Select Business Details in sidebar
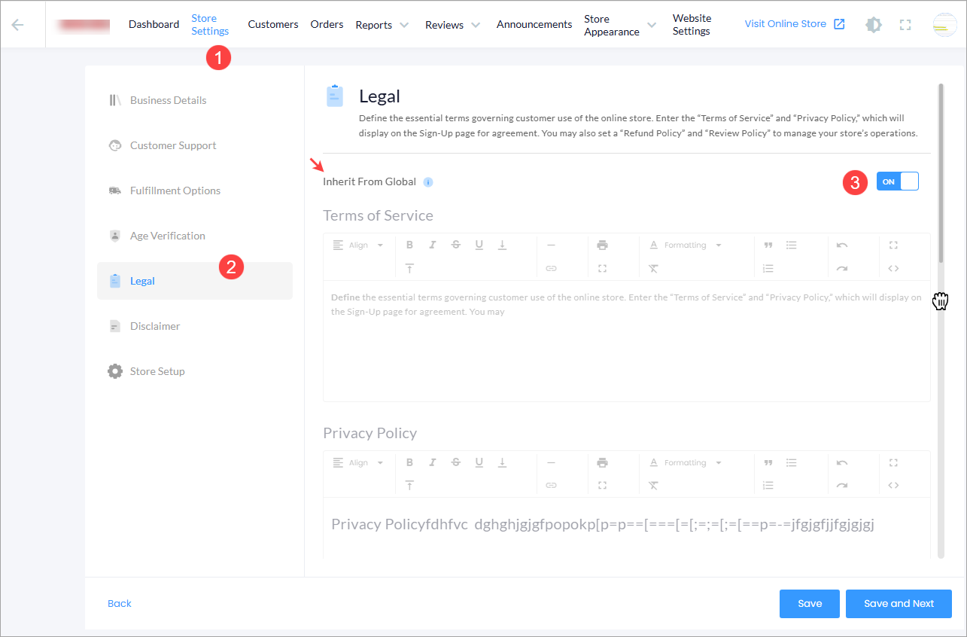967x637 pixels. coord(195,100)
